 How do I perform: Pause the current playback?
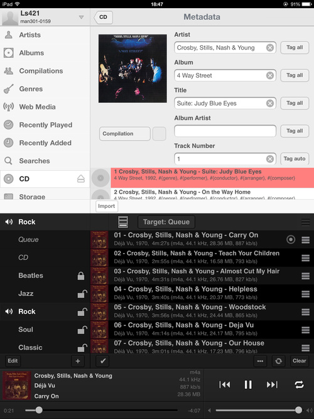(x=248, y=384)
